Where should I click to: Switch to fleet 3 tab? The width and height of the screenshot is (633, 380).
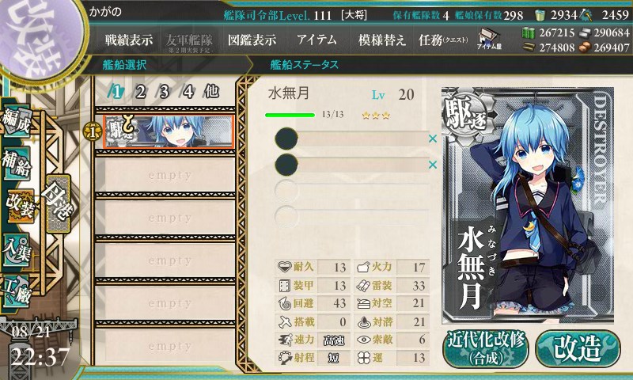(x=164, y=92)
